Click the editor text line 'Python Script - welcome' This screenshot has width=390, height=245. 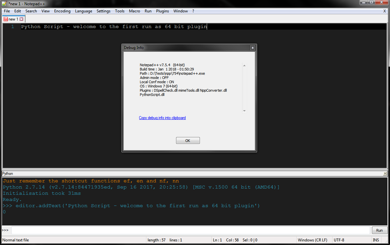pyautogui.click(x=114, y=26)
